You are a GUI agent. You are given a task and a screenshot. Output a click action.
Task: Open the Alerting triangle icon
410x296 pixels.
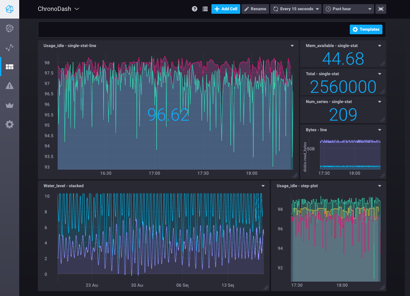[9, 86]
